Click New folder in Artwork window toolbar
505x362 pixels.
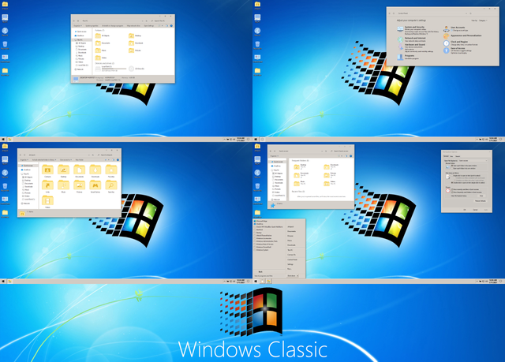tap(80, 160)
